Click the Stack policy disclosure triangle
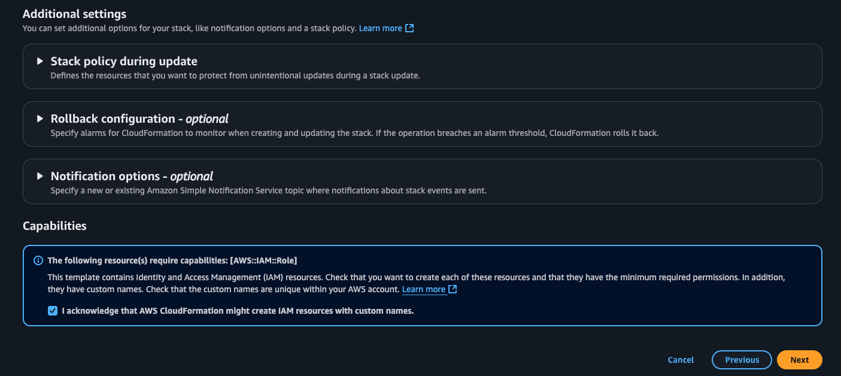The width and height of the screenshot is (841, 376). coord(40,61)
